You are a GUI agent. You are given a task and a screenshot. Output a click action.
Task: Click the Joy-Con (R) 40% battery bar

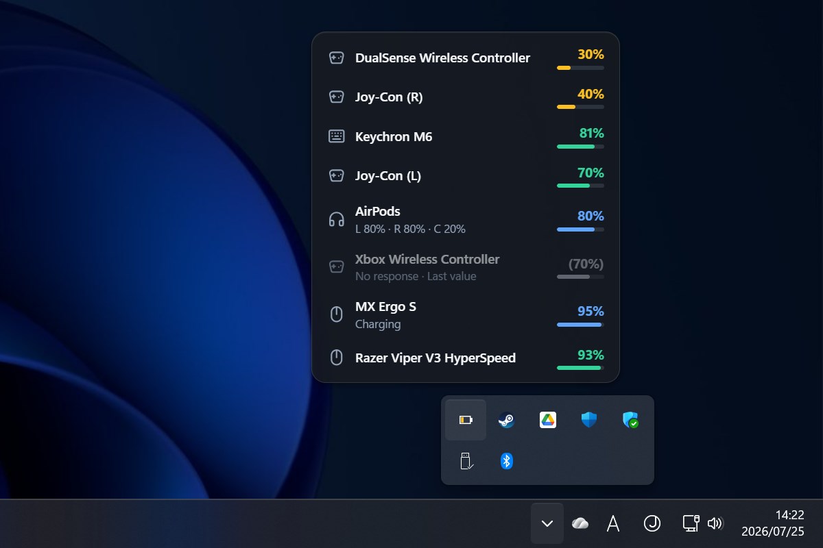[x=580, y=107]
